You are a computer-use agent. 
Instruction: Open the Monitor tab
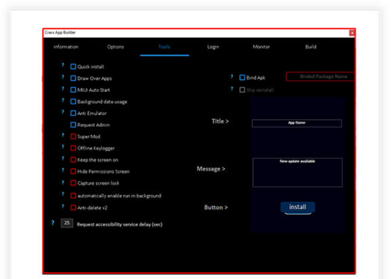tap(261, 47)
